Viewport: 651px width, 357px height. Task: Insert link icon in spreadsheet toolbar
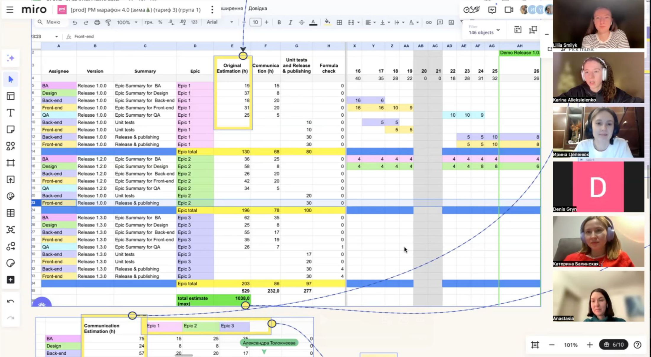[429, 22]
